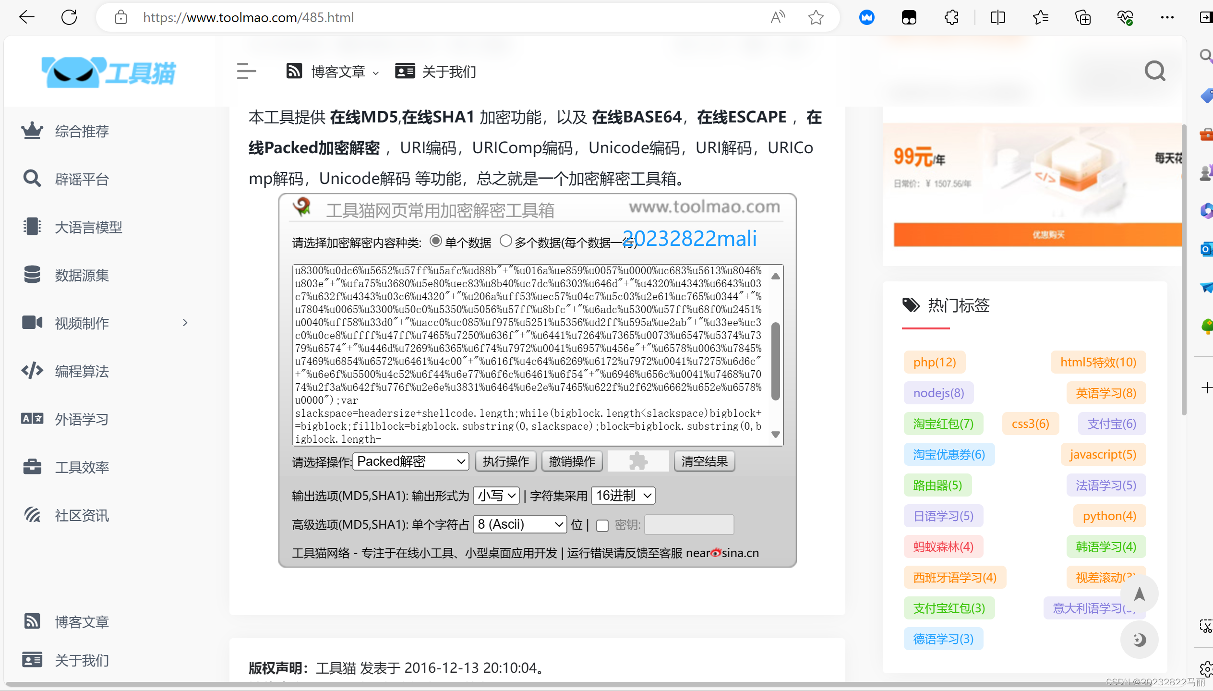This screenshot has width=1213, height=691.
Task: Click the 路由器(5) tag
Action: pos(937,485)
